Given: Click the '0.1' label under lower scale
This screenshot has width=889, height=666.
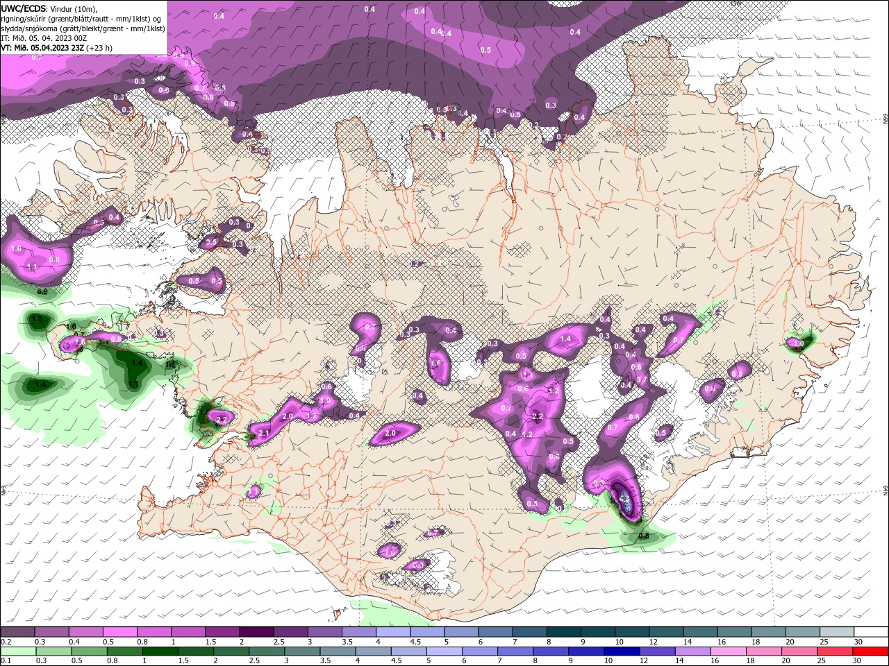Looking at the screenshot, I should 6,661.
